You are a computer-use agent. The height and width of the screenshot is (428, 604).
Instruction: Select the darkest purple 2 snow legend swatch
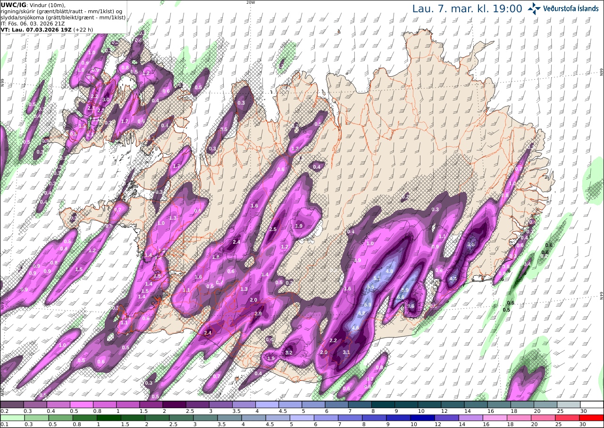[x=174, y=404]
